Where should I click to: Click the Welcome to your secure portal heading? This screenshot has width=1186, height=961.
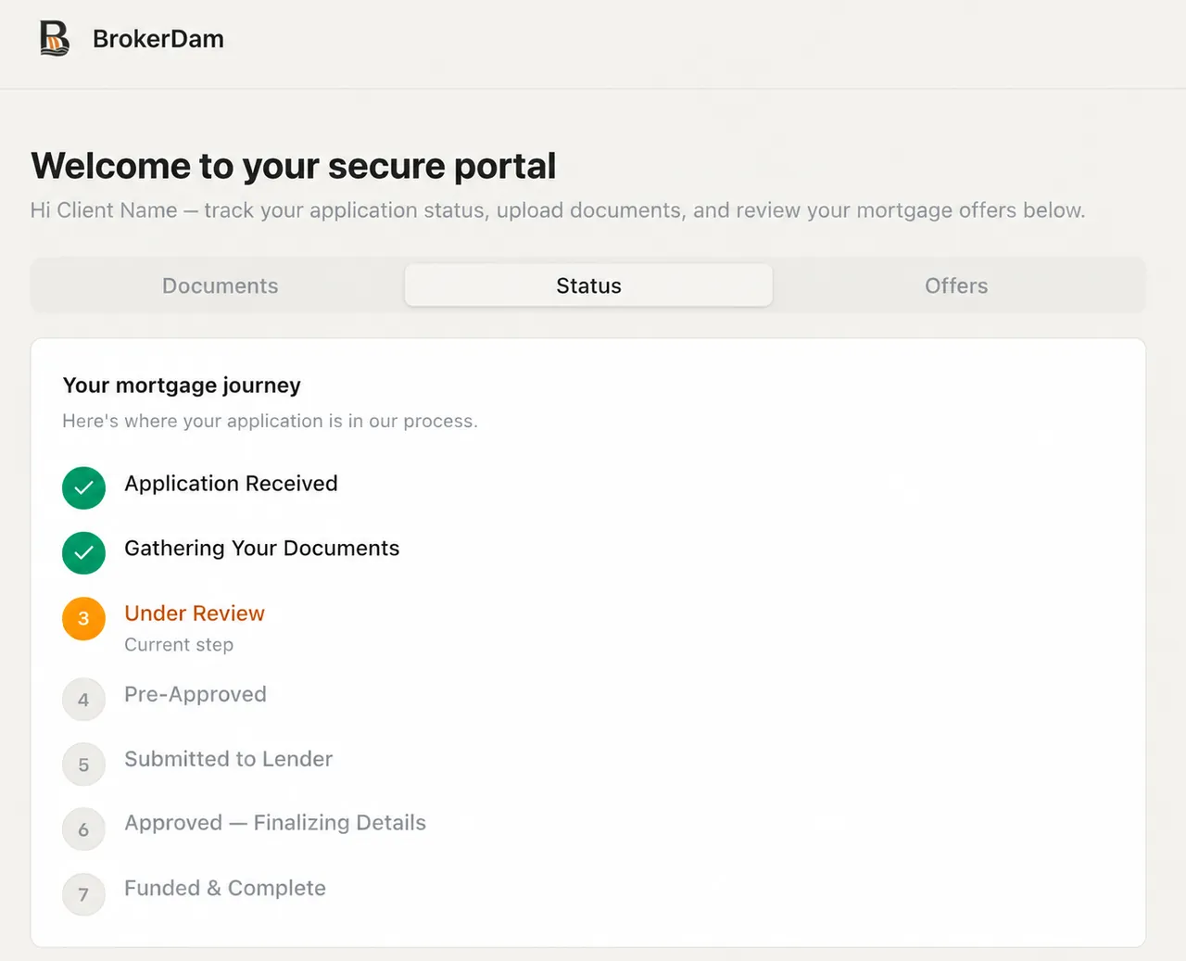coord(294,166)
